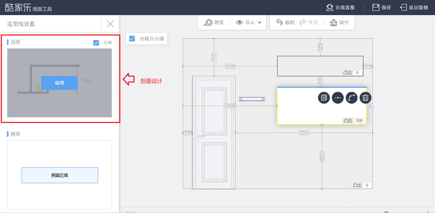Select the 侧面区域 button
Screen dimensions: 435x213
click(x=60, y=175)
